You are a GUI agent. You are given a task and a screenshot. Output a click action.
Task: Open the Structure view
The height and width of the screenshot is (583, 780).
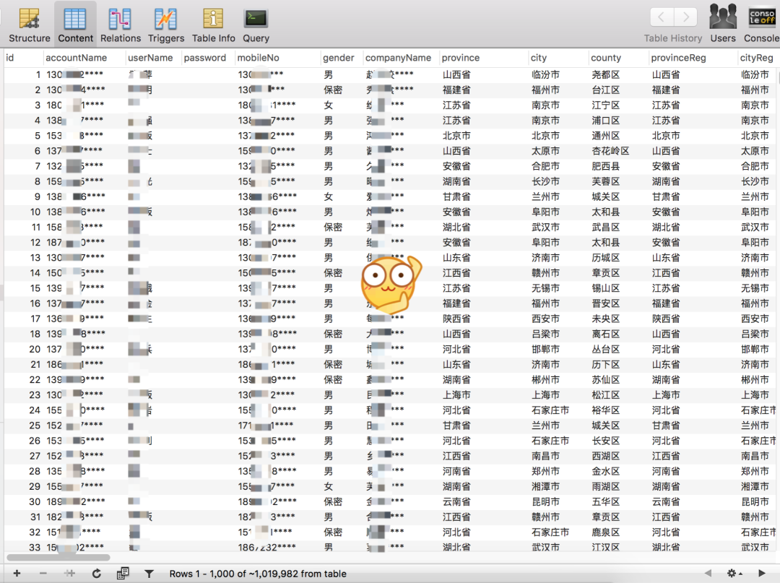30,25
